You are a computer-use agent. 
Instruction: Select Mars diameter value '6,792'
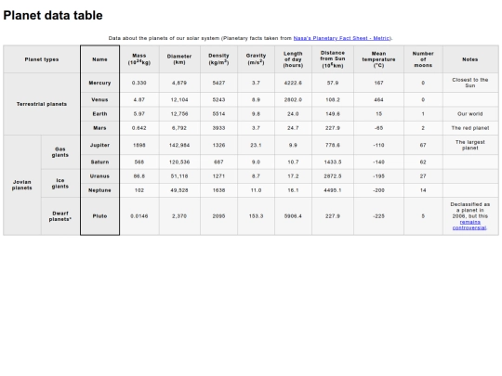179,128
